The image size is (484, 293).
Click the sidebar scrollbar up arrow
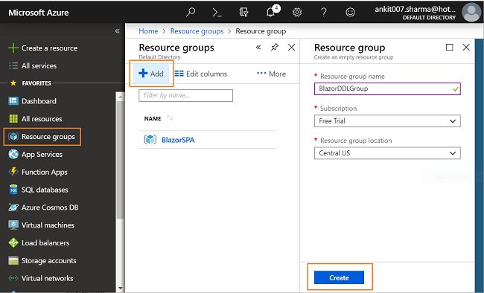click(x=121, y=97)
